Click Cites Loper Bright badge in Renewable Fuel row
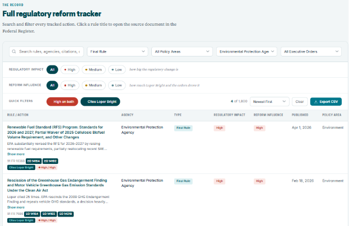Viewport: 349px width, 226px height. [x=21, y=168]
